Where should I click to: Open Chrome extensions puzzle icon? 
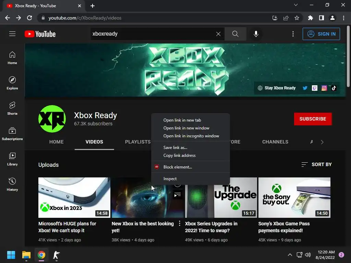(310, 18)
